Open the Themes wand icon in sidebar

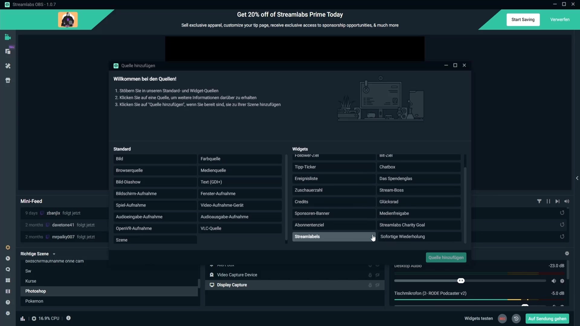click(8, 66)
